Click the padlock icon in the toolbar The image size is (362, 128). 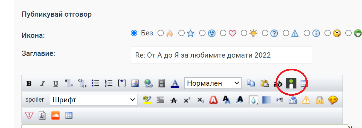[320, 100]
